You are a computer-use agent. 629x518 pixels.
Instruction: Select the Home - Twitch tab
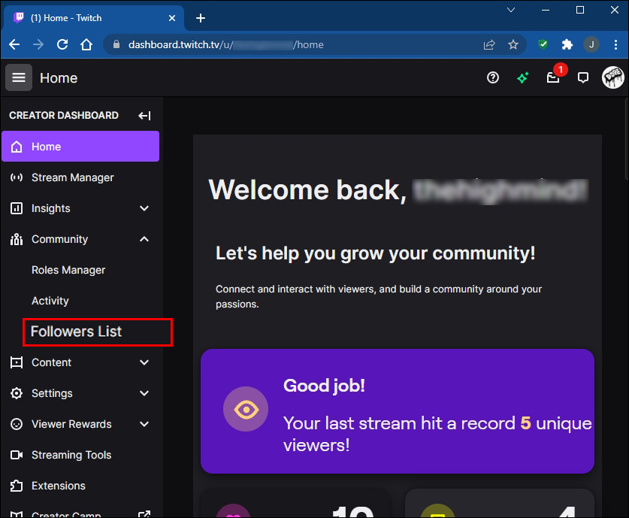[93, 18]
